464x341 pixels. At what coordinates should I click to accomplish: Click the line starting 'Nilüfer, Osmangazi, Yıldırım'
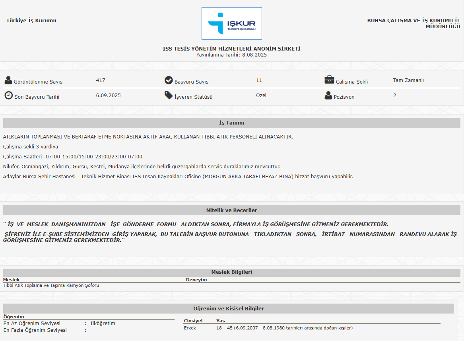tap(142, 166)
